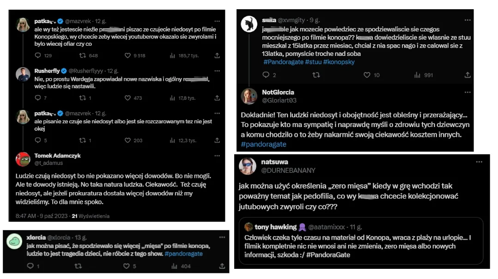Retweet patka's tweet showing 648 retweets

pyautogui.click(x=83, y=55)
